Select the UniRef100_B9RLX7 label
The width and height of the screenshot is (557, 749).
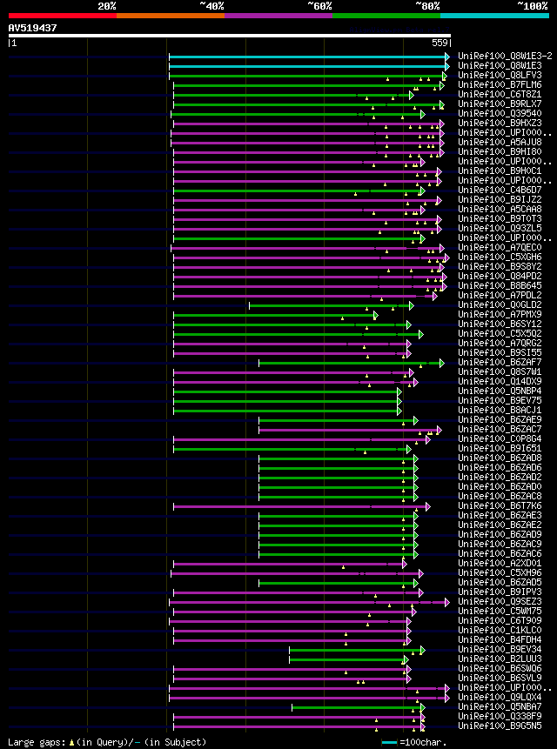[x=500, y=104]
